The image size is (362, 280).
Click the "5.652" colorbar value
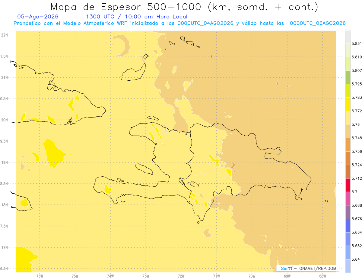pyautogui.click(x=357, y=246)
